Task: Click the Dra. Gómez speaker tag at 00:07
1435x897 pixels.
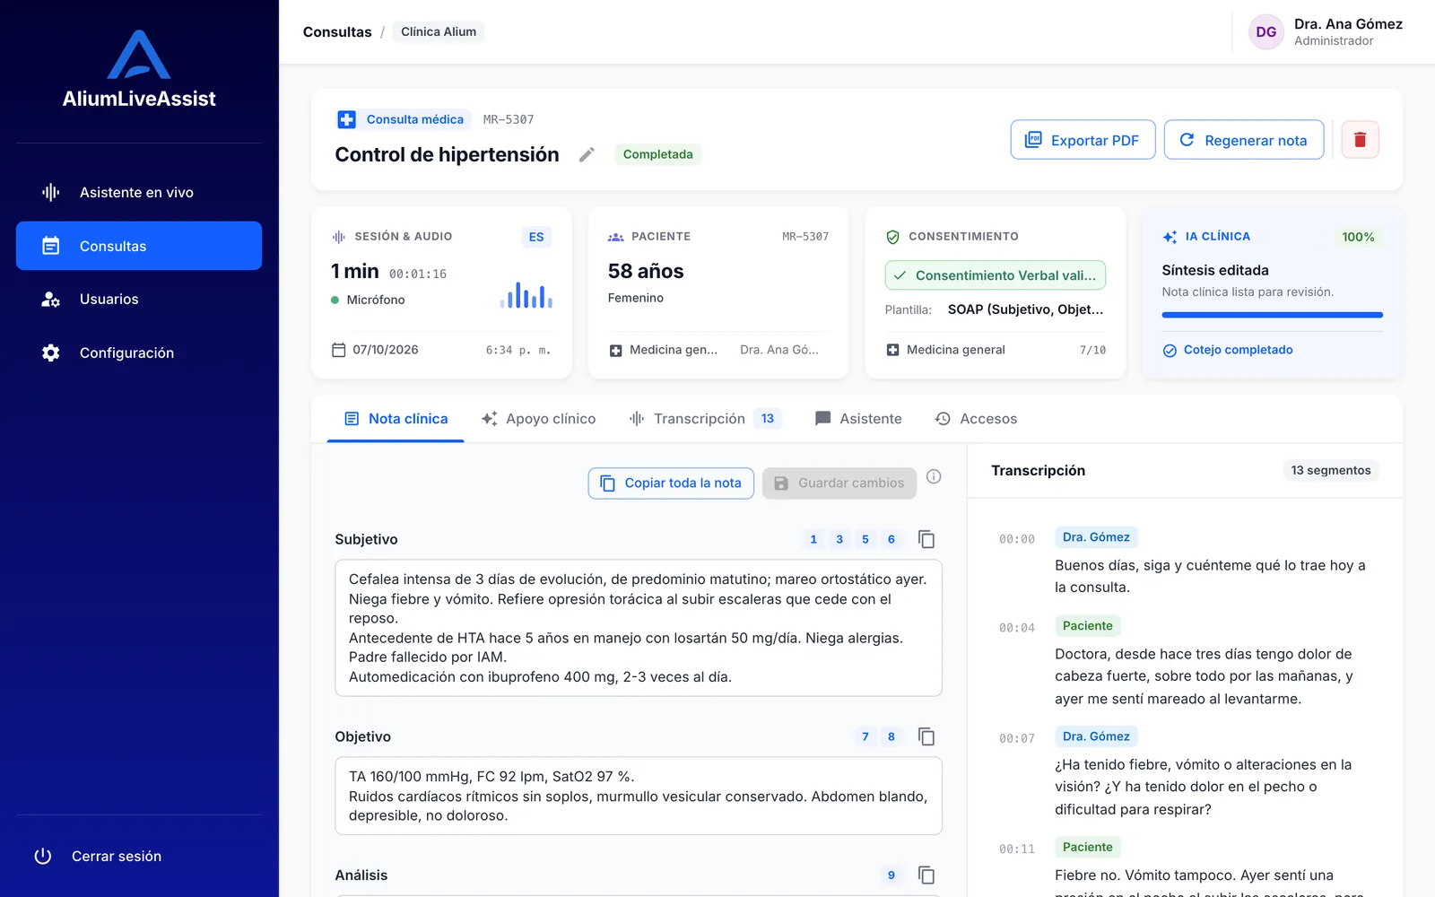Action: pos(1096,736)
